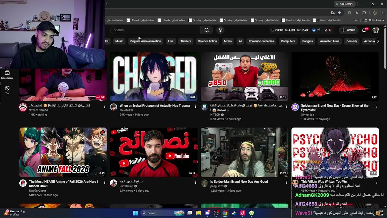Click the blue IQ extension icon
The width and height of the screenshot is (387, 218).
tap(314, 30)
